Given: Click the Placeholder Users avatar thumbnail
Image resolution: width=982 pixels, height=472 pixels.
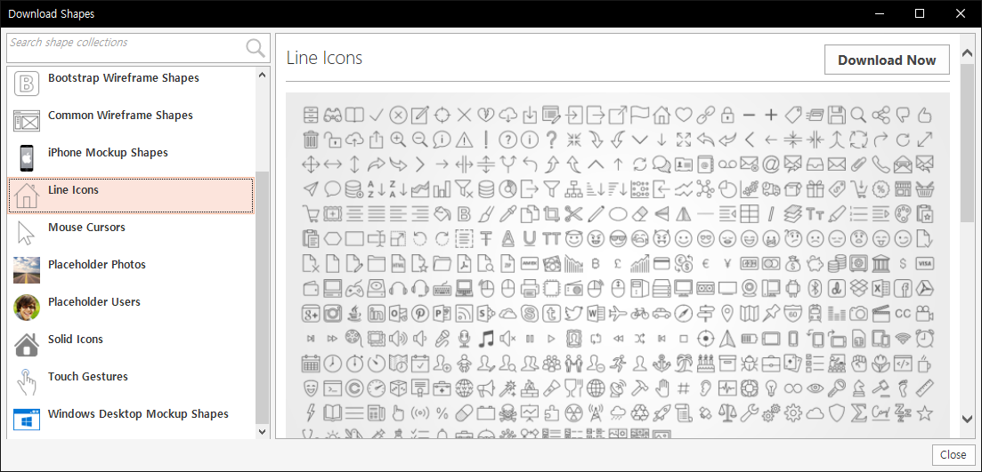Looking at the screenshot, I should coord(27,308).
